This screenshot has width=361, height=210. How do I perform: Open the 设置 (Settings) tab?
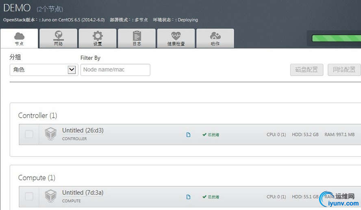(98, 39)
